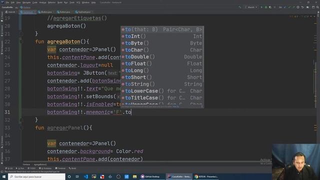The height and width of the screenshot is (180, 320).
Task: Choose toFloat() completion
Action: (162, 63)
